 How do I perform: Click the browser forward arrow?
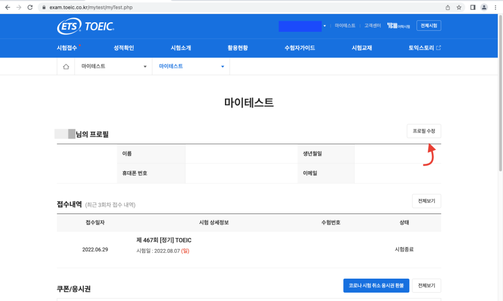pyautogui.click(x=19, y=7)
